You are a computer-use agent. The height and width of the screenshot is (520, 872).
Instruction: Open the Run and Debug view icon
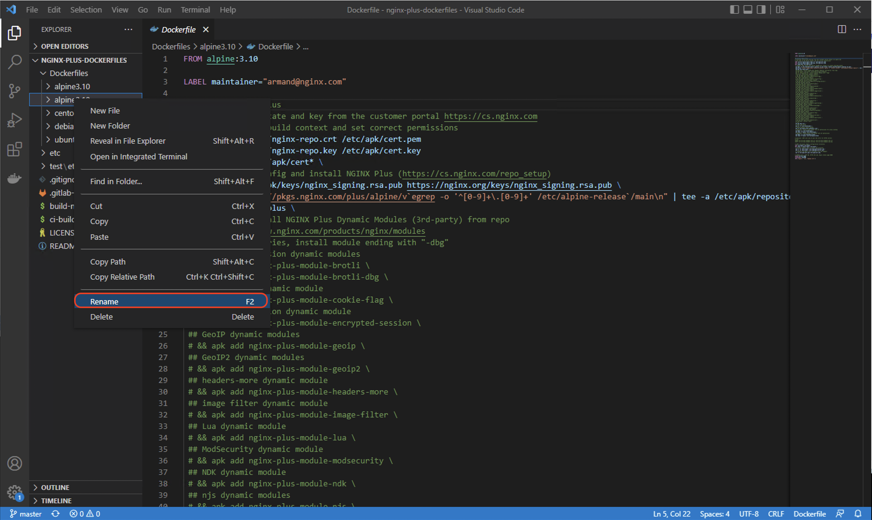(15, 120)
